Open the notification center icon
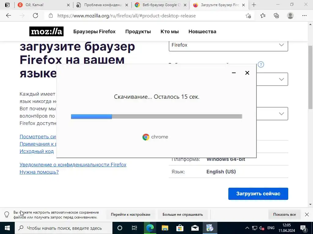 coord(303,228)
